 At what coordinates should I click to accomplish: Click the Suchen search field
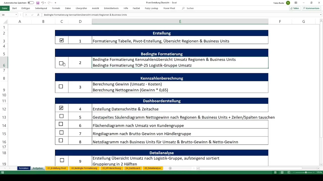pos(190,8)
